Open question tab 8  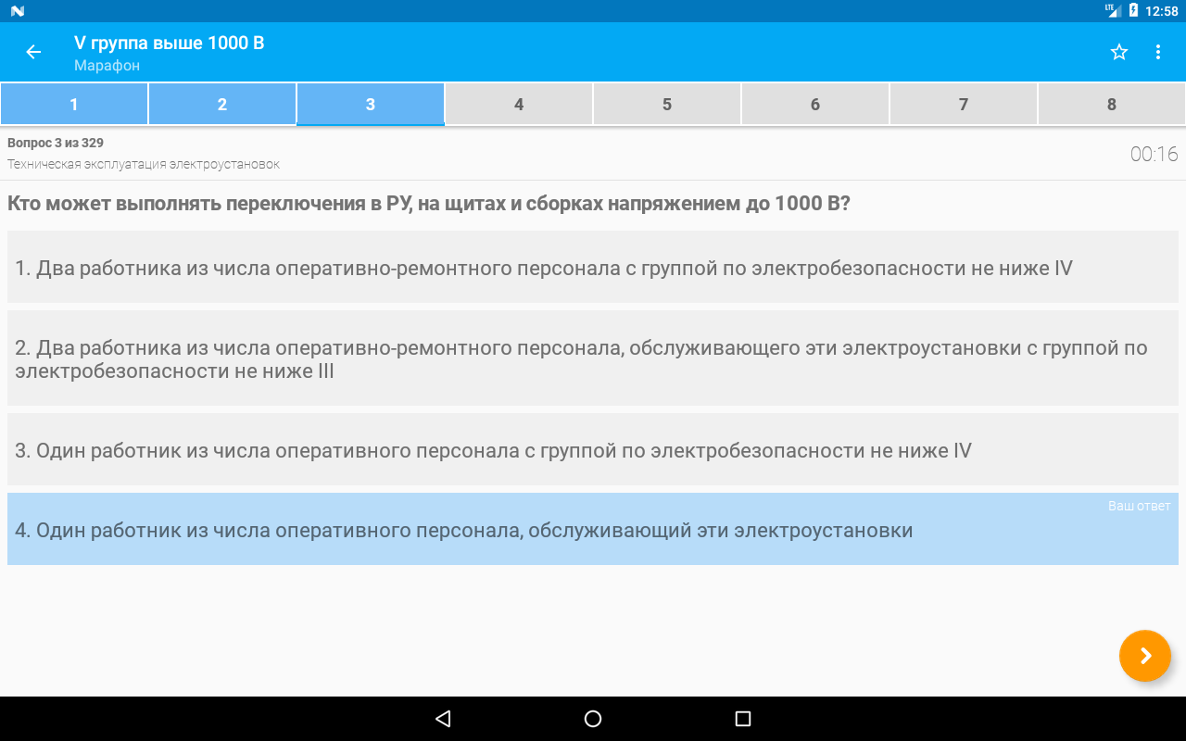(1112, 104)
